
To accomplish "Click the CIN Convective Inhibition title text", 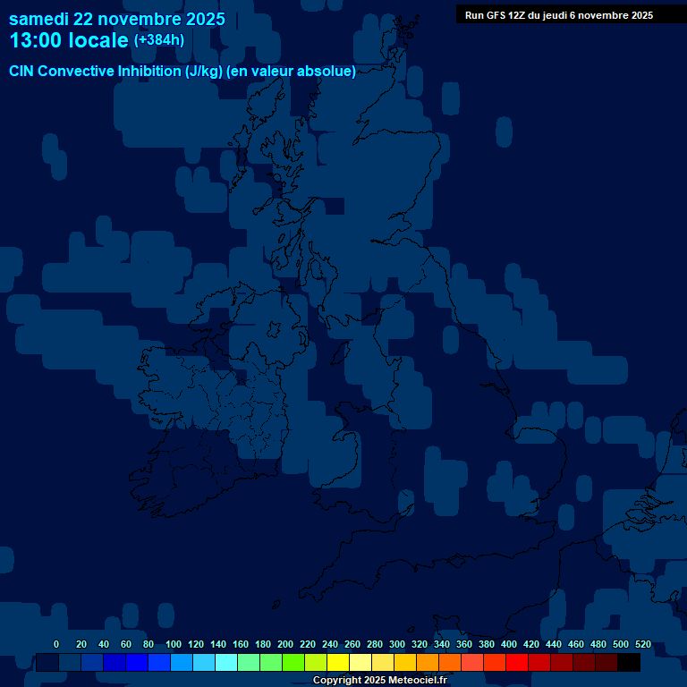I will 182,72.
